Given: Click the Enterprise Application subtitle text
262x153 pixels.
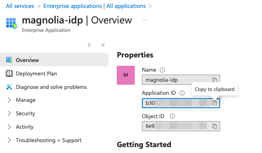Looking at the screenshot, I should (x=46, y=30).
